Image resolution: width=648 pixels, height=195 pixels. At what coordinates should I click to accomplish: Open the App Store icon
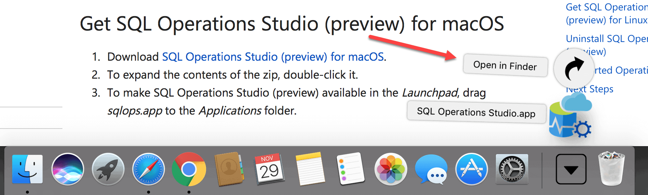point(472,169)
